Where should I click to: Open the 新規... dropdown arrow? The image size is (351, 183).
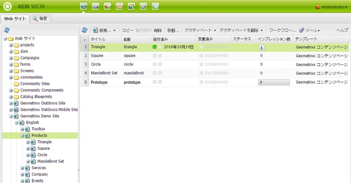point(114,30)
